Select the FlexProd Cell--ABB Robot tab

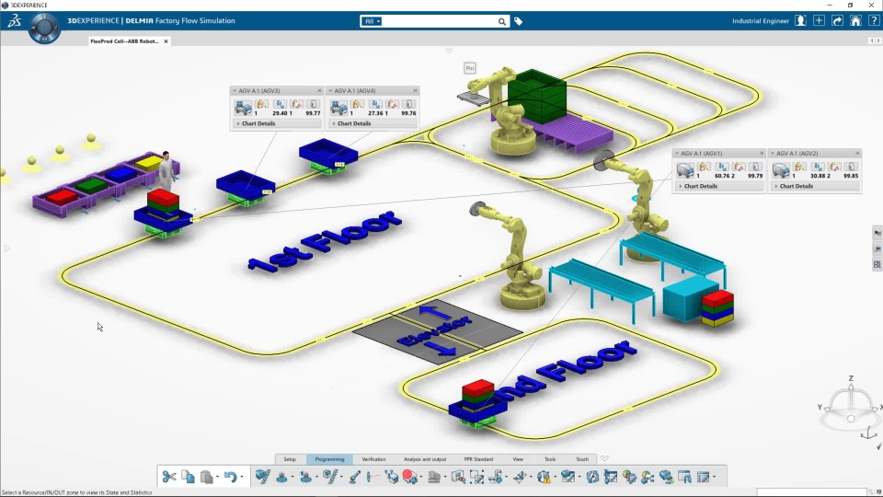(124, 41)
